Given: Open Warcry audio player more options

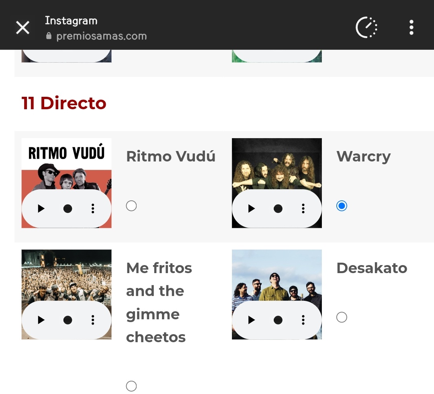Looking at the screenshot, I should 303,208.
